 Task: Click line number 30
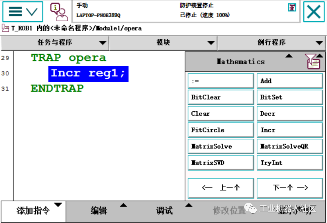pos(5,74)
